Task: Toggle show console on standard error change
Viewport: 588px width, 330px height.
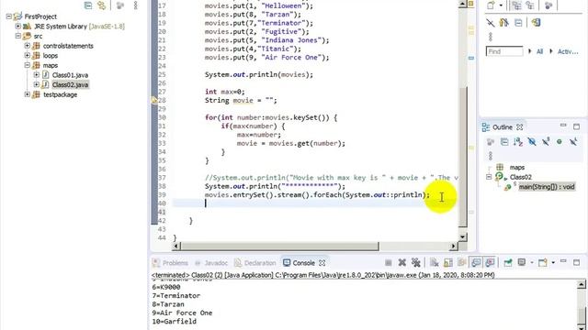Action: pos(490,263)
